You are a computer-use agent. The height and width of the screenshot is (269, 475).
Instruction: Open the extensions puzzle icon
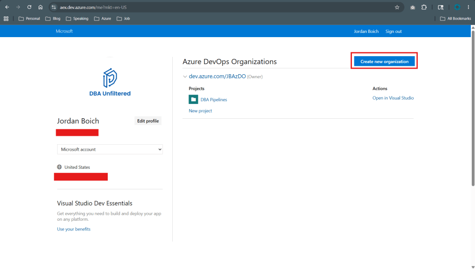(424, 7)
